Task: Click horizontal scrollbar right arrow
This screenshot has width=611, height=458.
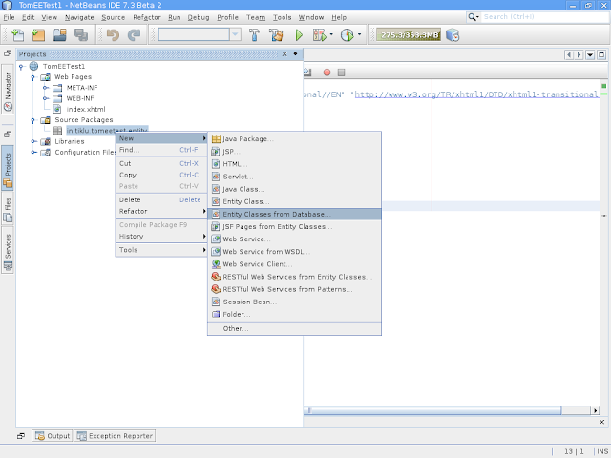Action: pyautogui.click(x=595, y=410)
